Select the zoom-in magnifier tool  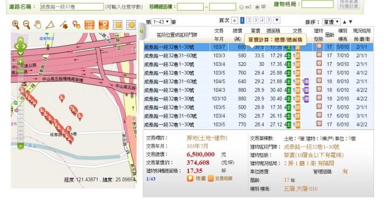16,25
